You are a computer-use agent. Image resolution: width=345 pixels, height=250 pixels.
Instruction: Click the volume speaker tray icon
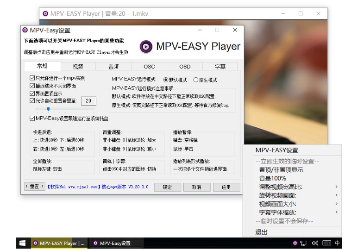[315, 243]
